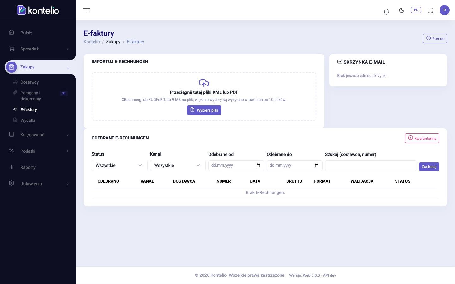The width and height of the screenshot is (455, 284).
Task: Click the Zastosuj filter button
Action: [429, 166]
